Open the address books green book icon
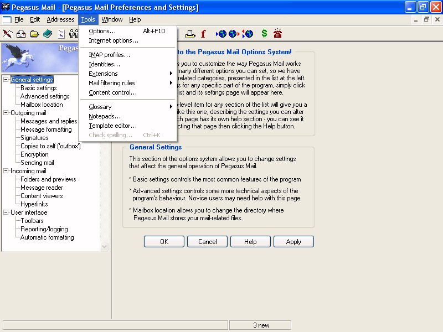 click(x=48, y=34)
